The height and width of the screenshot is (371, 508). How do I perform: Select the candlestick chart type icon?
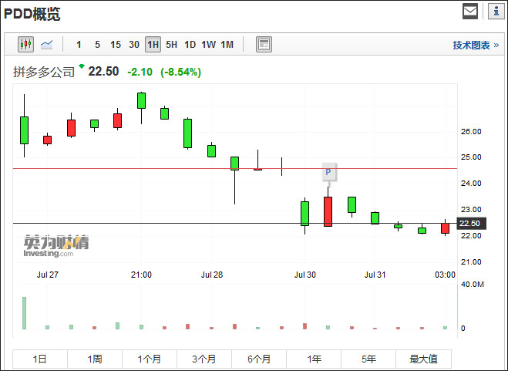click(25, 45)
